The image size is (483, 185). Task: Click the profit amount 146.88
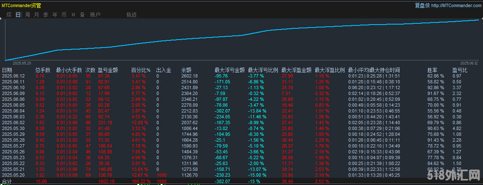[105, 169]
